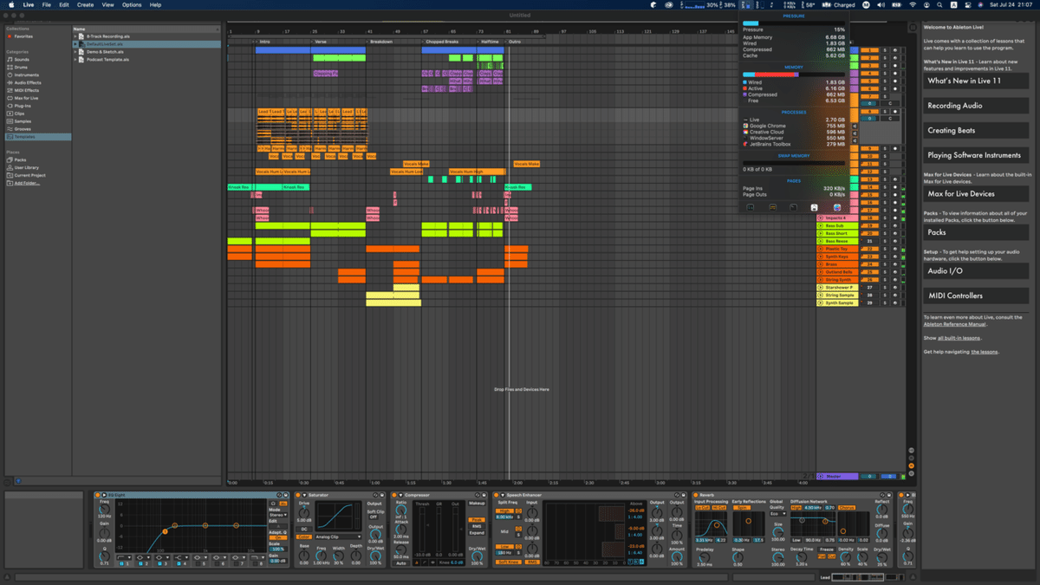Open the Create menu
1040x585 pixels.
click(85, 4)
